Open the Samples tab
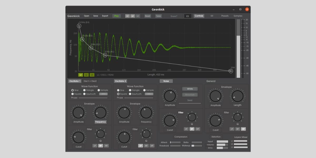This screenshot has height=158, width=316. (x=238, y=16)
